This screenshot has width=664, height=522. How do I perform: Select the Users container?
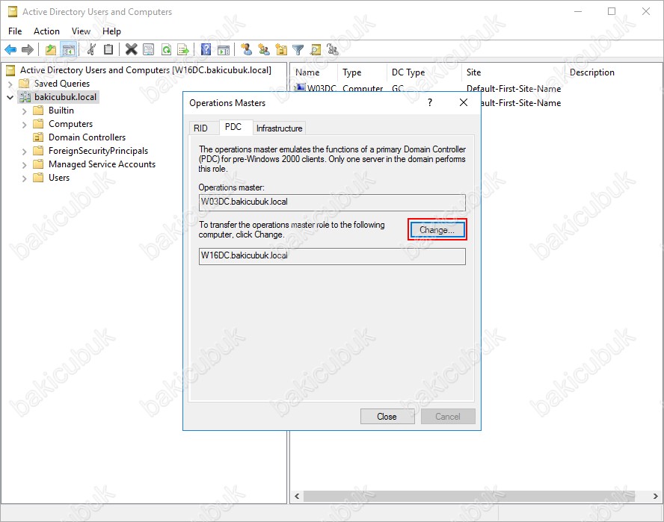59,178
